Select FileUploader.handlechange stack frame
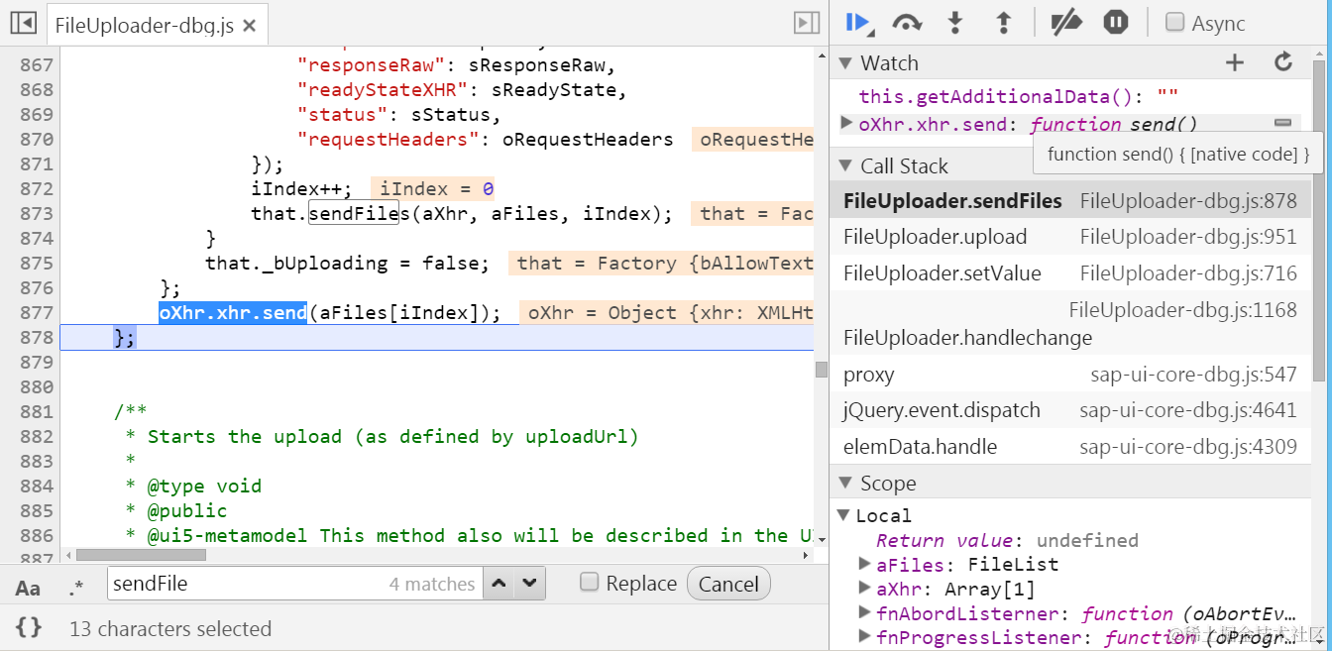 click(1069, 323)
